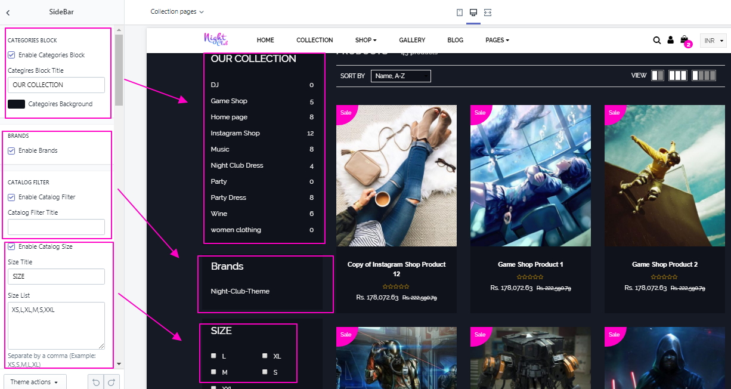Toggle Enable Categories Block checkbox
The image size is (731, 389).
[11, 55]
